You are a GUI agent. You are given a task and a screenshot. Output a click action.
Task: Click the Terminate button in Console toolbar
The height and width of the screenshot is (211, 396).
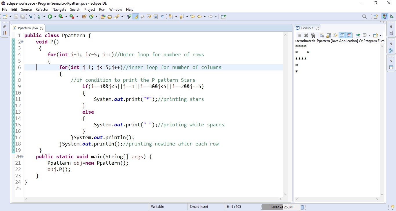click(299, 35)
